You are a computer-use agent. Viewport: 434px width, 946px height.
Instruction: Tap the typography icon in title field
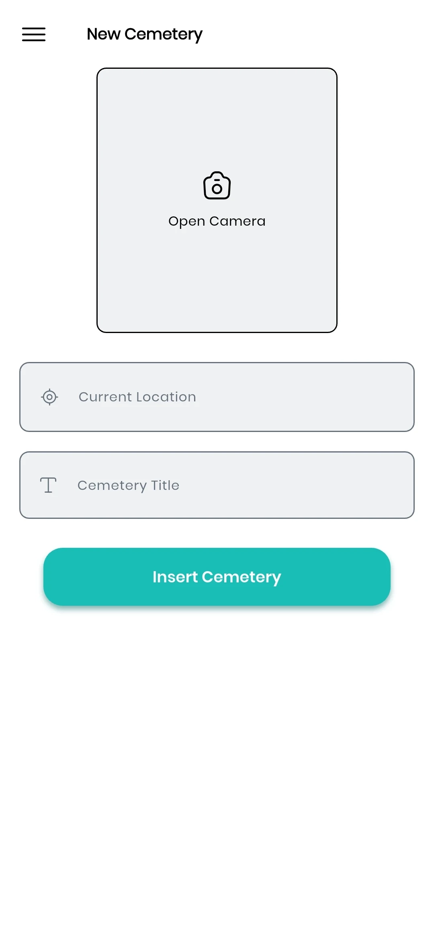coord(48,485)
